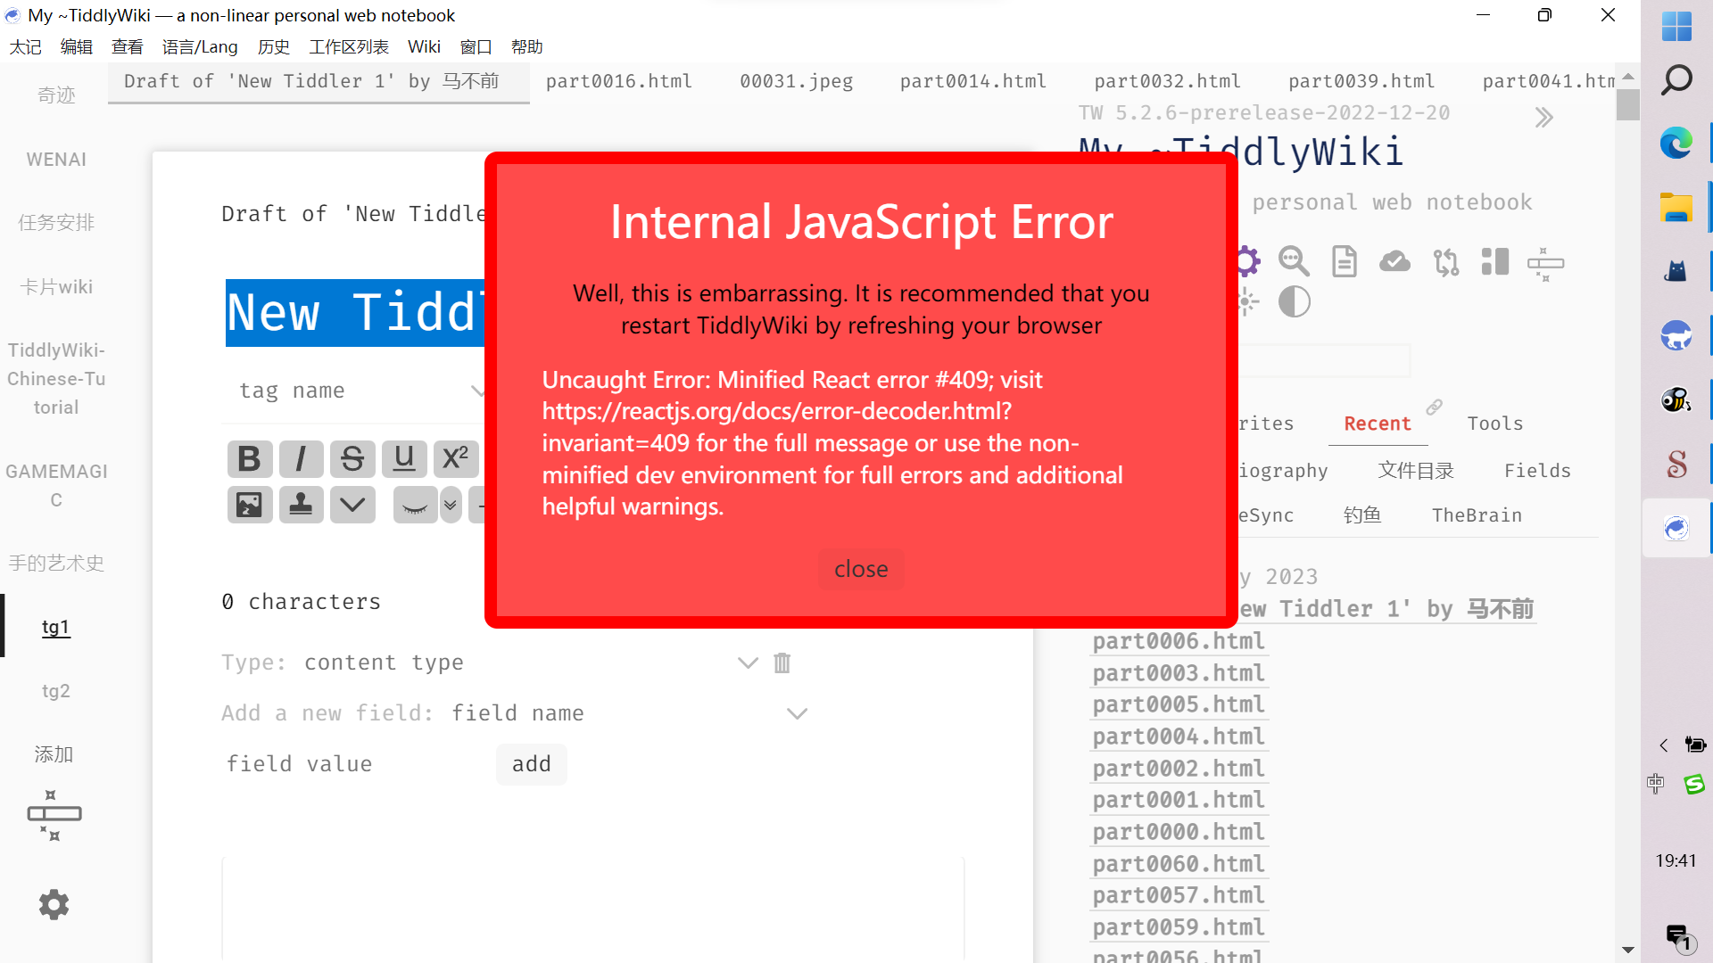This screenshot has height=963, width=1713.
Task: Click the sidebar command palette icon
Action: [x=1545, y=264]
